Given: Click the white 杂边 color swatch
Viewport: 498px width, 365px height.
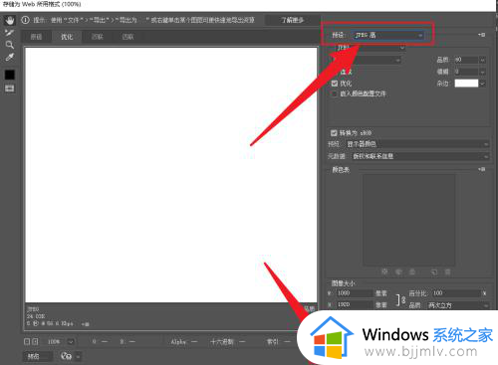Looking at the screenshot, I should click(x=466, y=84).
